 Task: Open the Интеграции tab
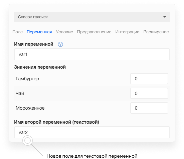pos(127,32)
